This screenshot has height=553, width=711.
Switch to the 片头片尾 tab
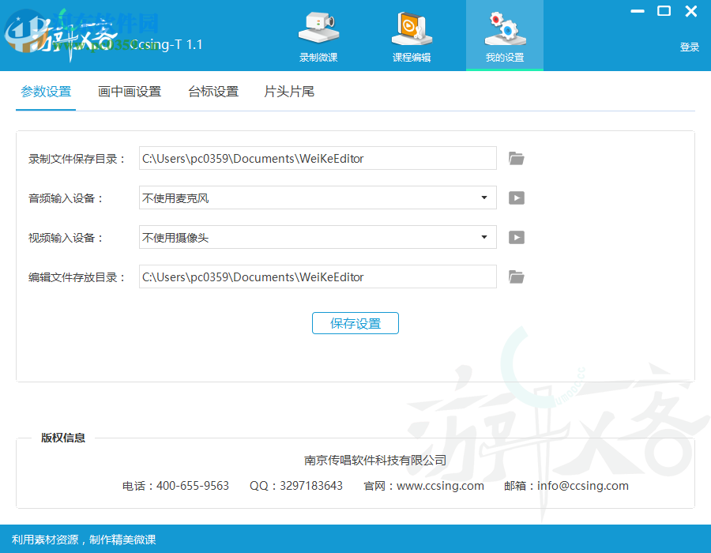tap(288, 91)
